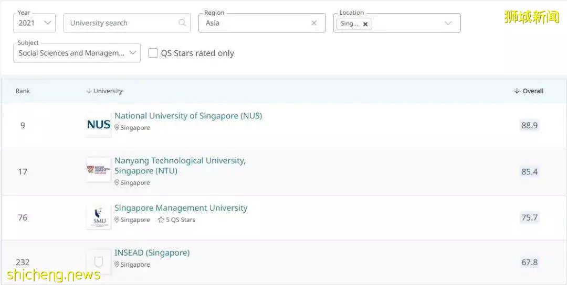
Task: Click overall score 75.7
Action: coord(529,217)
